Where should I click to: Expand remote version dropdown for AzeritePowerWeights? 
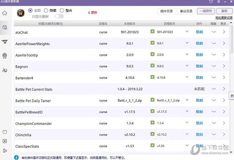click(x=187, y=43)
